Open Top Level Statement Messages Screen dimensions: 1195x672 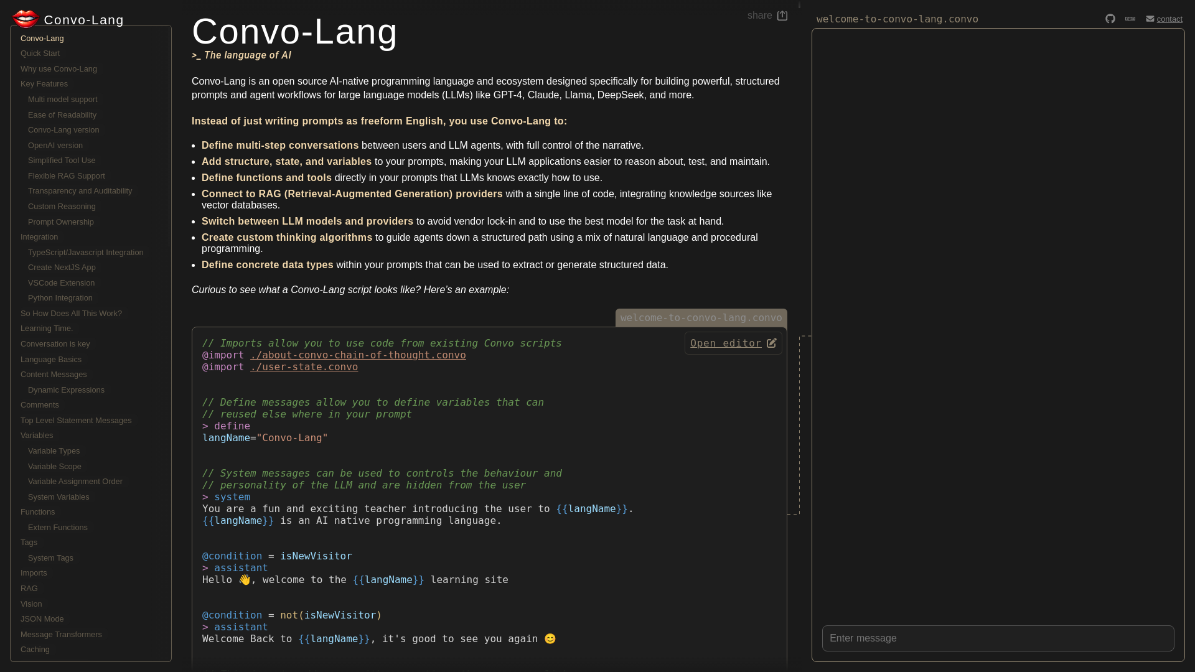pos(76,421)
